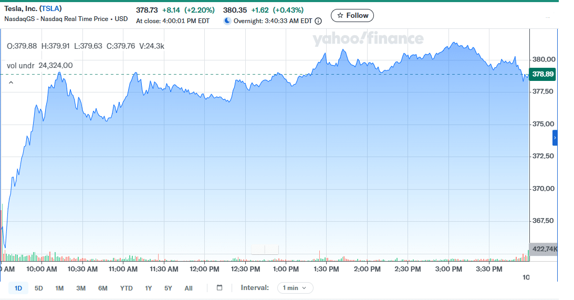Image resolution: width=574 pixels, height=300 pixels.
Task: Click the vol undr 24,324.00 legend
Action: tap(39, 66)
